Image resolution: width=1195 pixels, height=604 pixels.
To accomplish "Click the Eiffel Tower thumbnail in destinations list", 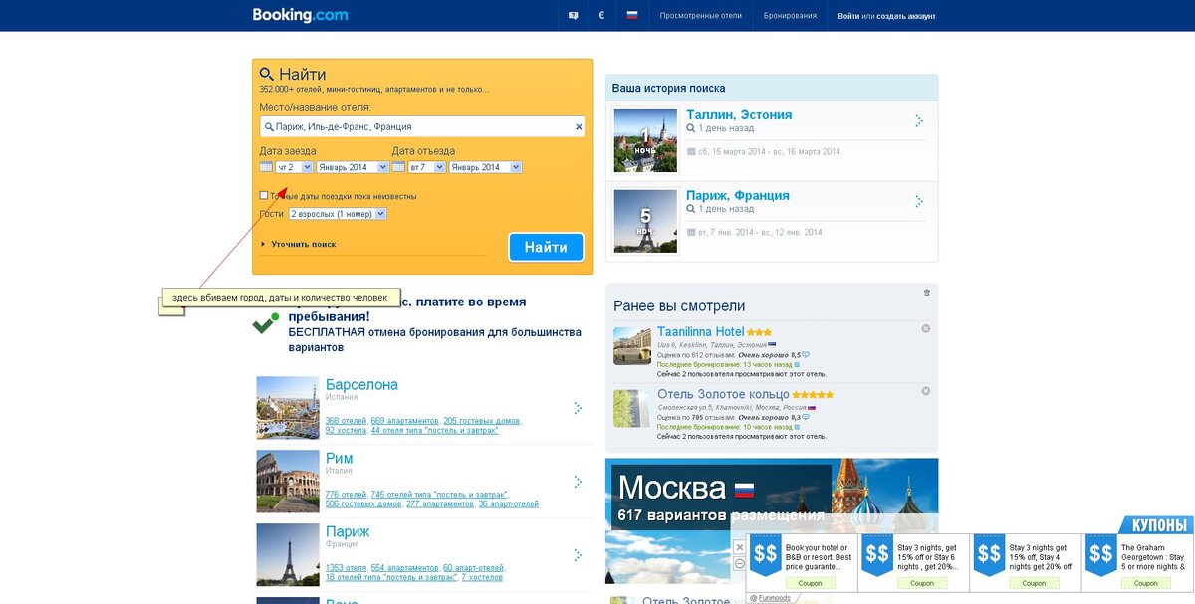I will click(288, 555).
